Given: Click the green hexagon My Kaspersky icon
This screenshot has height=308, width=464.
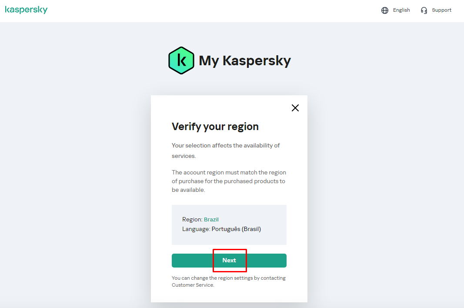Looking at the screenshot, I should tap(181, 60).
